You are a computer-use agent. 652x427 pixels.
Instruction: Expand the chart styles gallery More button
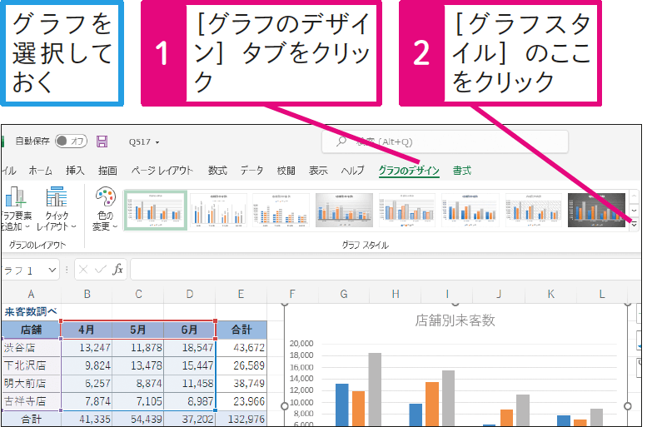coord(635,225)
